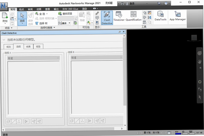Switch to the 渲染 ribbon tab

(84, 9)
